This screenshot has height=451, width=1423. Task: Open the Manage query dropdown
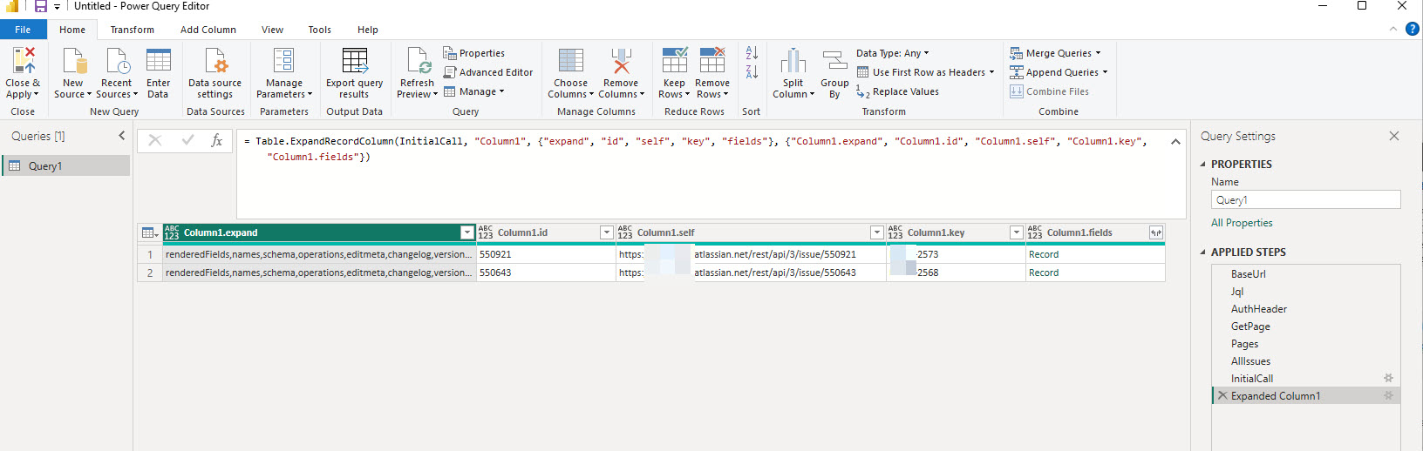coord(474,91)
